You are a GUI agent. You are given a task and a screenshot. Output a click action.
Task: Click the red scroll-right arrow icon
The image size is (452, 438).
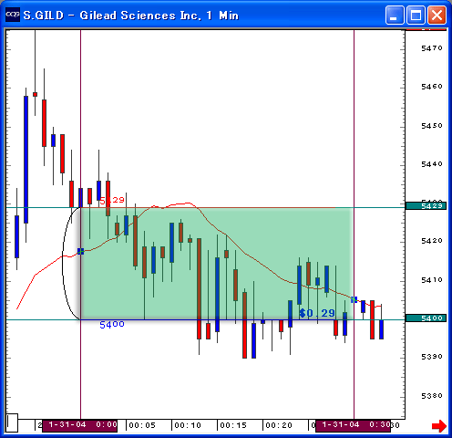coord(439,425)
